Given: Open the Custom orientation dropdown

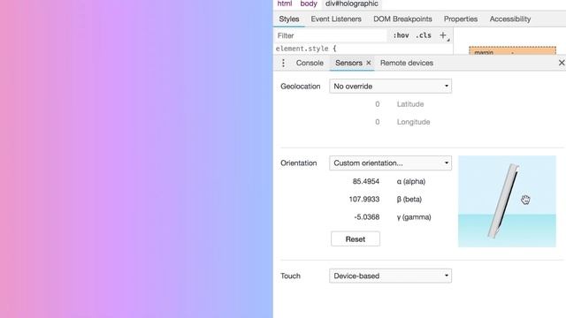Looking at the screenshot, I should click(x=390, y=163).
